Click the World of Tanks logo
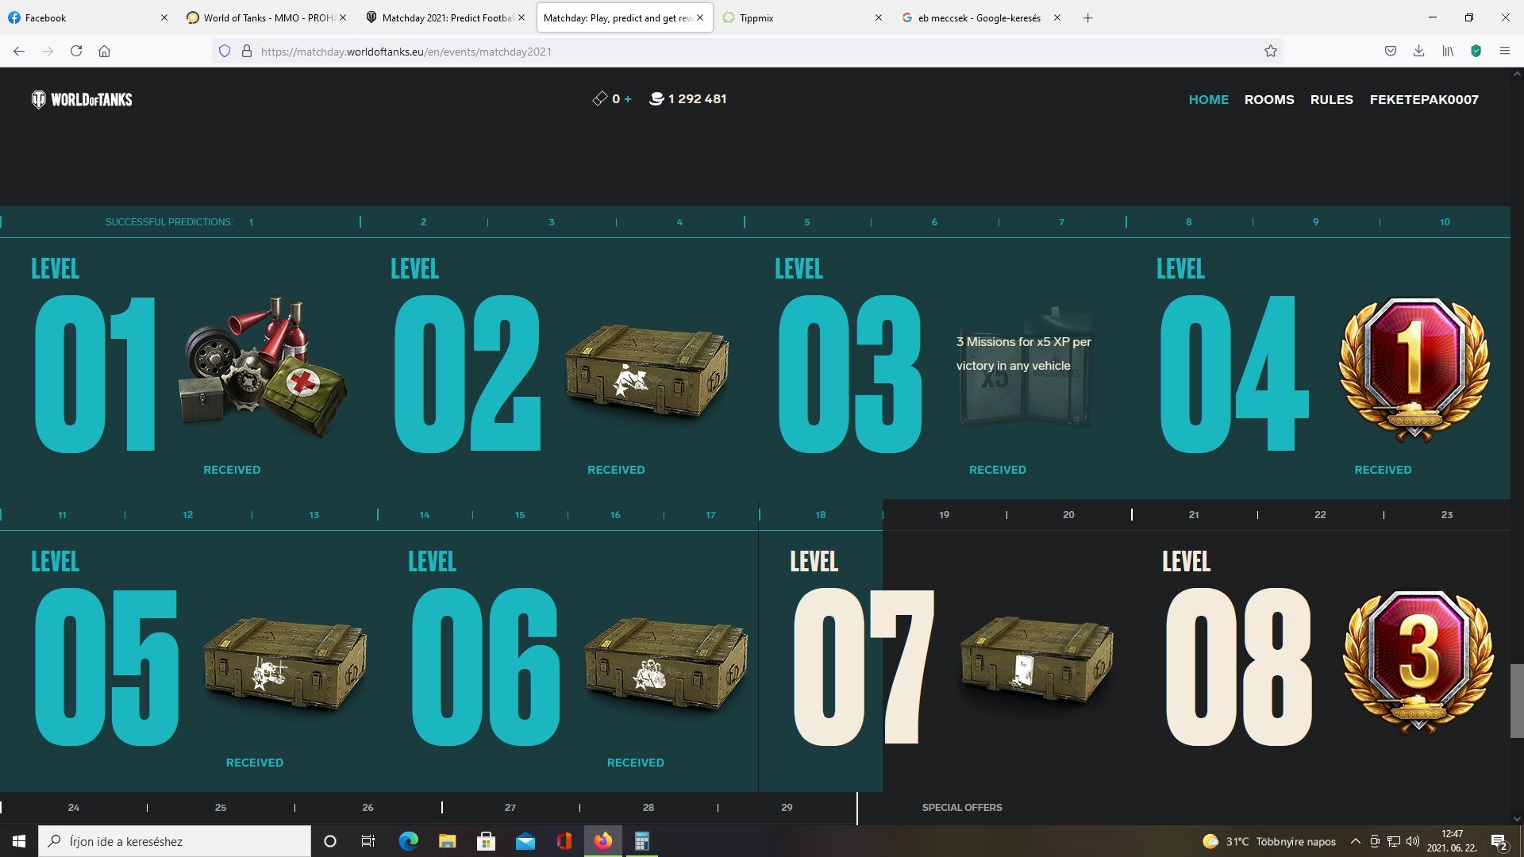Viewport: 1524px width, 857px height. click(x=82, y=99)
